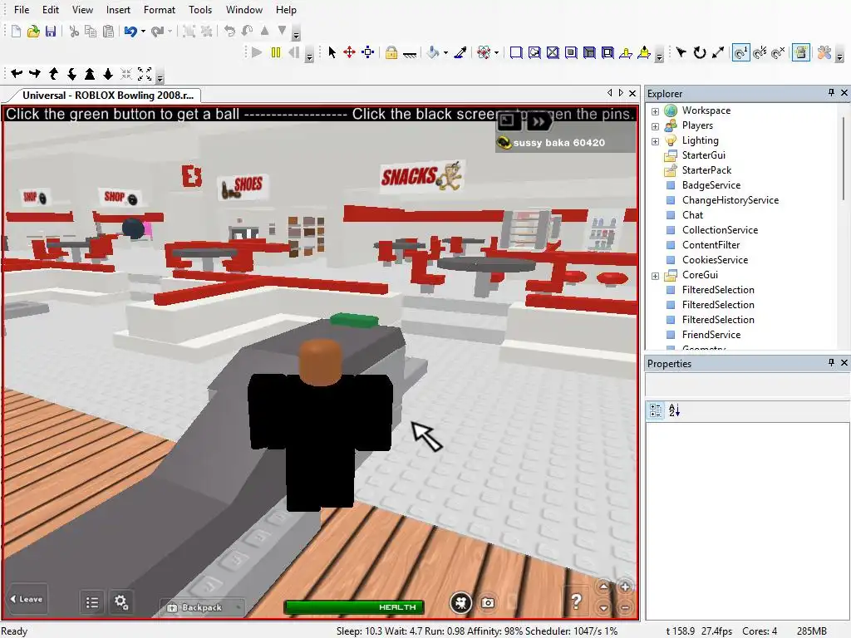
Task: Pick the paint bucket Fill Color tool
Action: (x=433, y=52)
